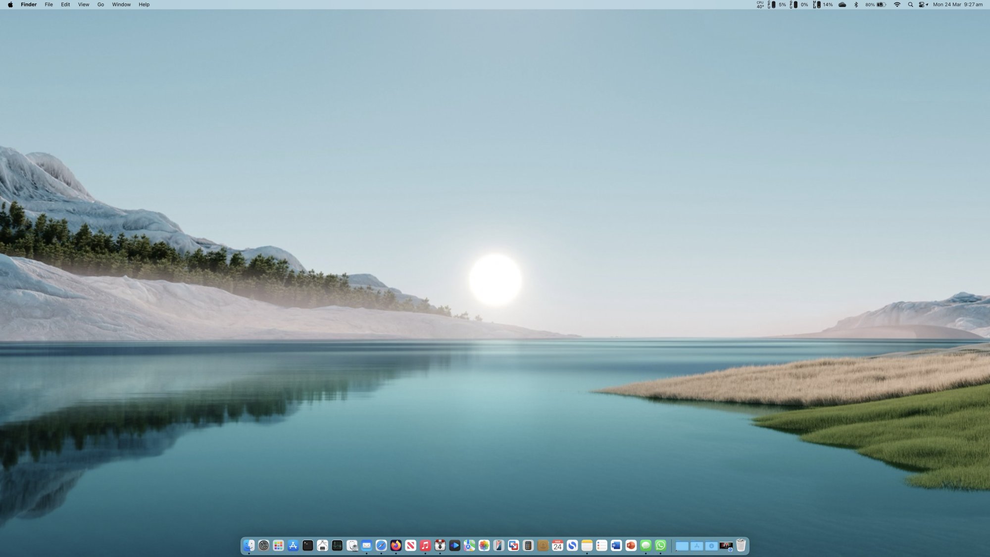Viewport: 990px width, 557px height.
Task: Open the Music app icon
Action: click(425, 545)
